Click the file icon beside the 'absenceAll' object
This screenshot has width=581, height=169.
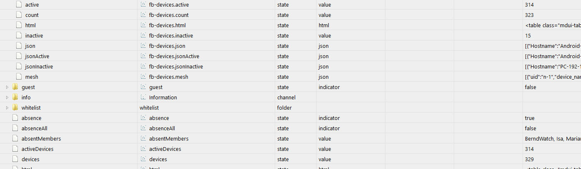click(x=15, y=128)
